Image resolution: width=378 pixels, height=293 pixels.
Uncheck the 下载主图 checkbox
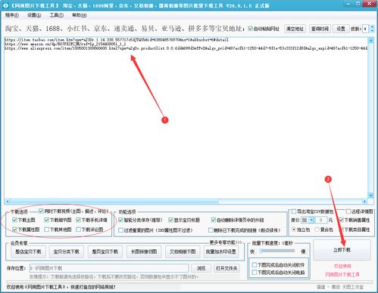[x=14, y=220]
